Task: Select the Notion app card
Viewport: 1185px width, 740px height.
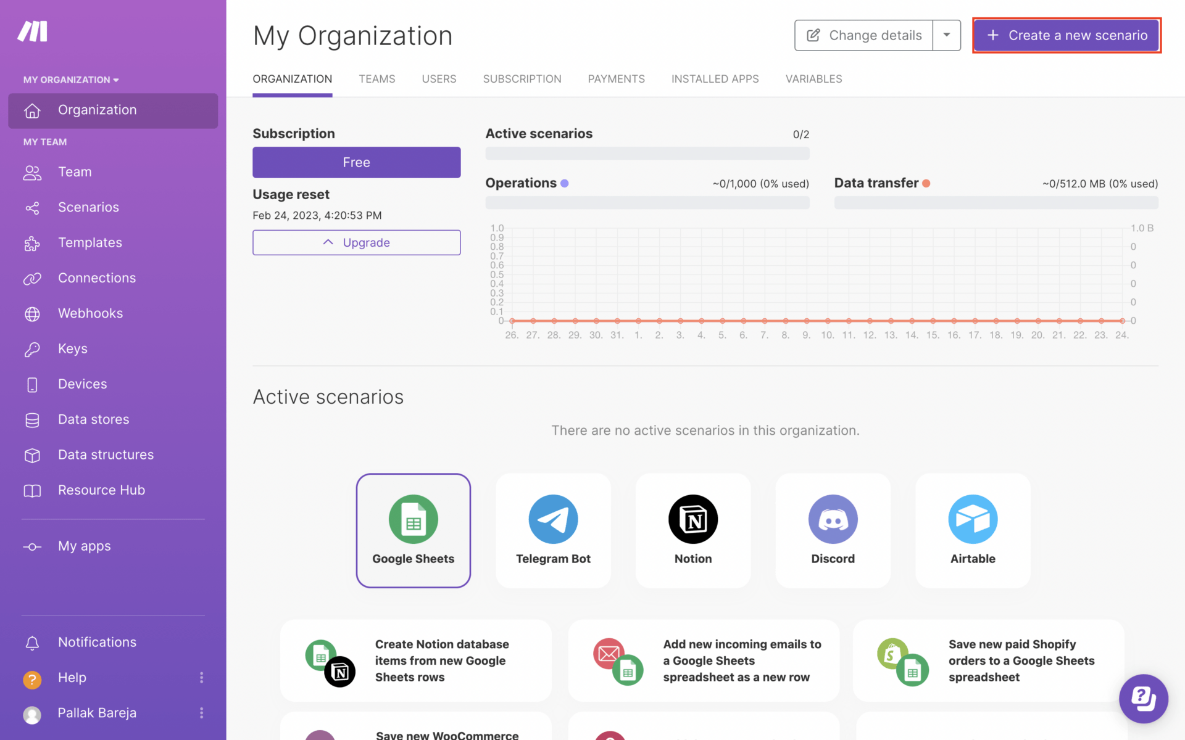Action: coord(692,530)
